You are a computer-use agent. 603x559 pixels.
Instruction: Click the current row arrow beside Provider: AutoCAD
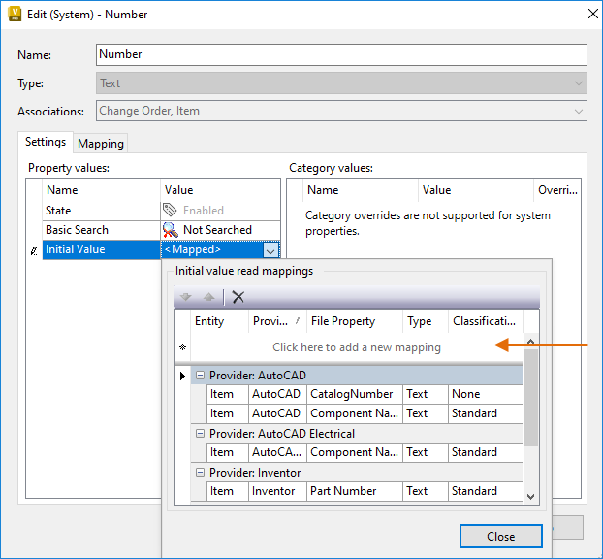[182, 376]
